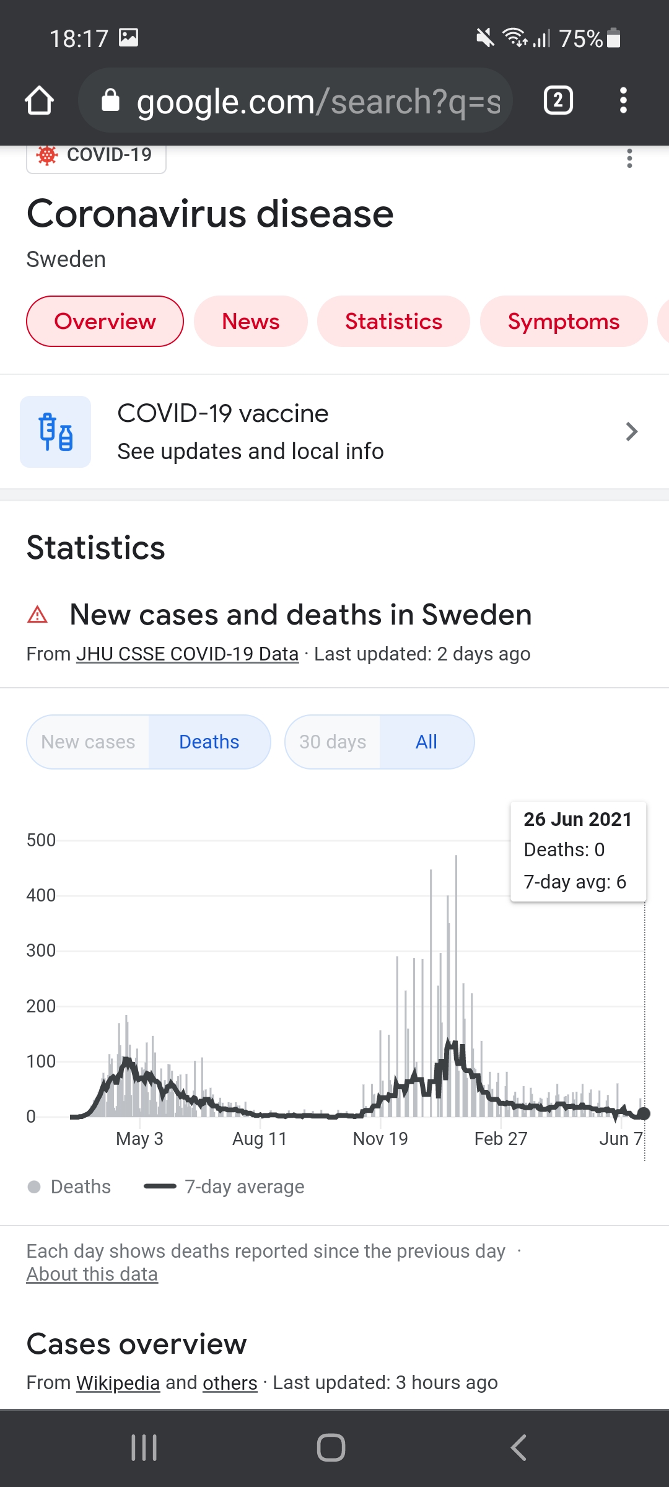Screen dimensions: 669x1487
Task: Tap the Android home button
Action: point(331,1448)
